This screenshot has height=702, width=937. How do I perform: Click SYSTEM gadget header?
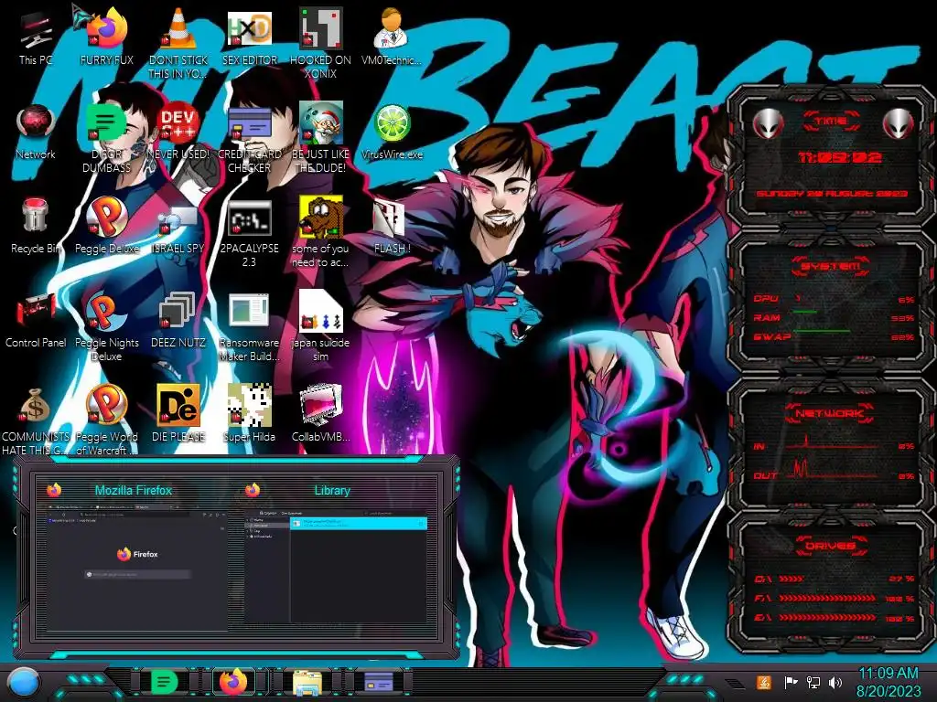[831, 266]
